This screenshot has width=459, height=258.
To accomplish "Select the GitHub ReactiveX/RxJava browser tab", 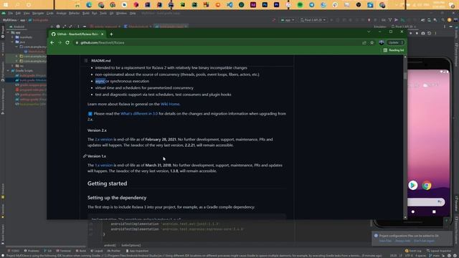I will coord(77,34).
